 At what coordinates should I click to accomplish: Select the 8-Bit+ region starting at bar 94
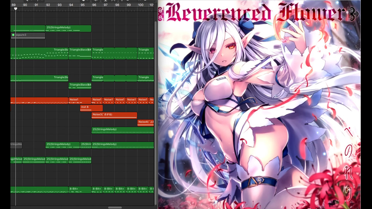coord(80,190)
